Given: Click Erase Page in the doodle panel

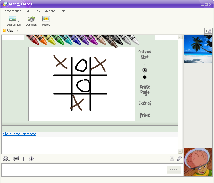Looking at the screenshot, I should (145, 90).
